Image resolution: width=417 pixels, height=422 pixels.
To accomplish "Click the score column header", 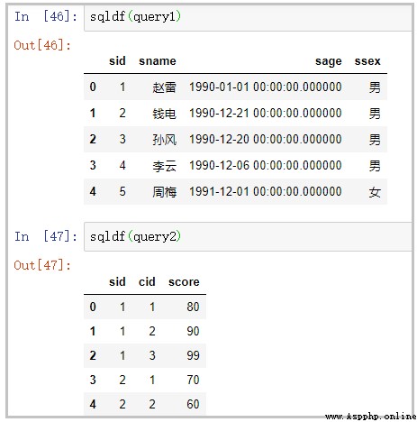I will point(184,282).
